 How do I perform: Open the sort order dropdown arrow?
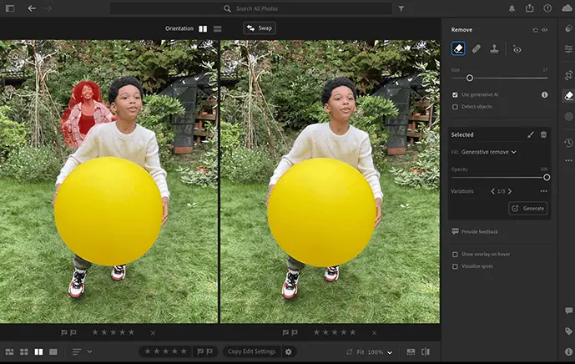tap(89, 351)
